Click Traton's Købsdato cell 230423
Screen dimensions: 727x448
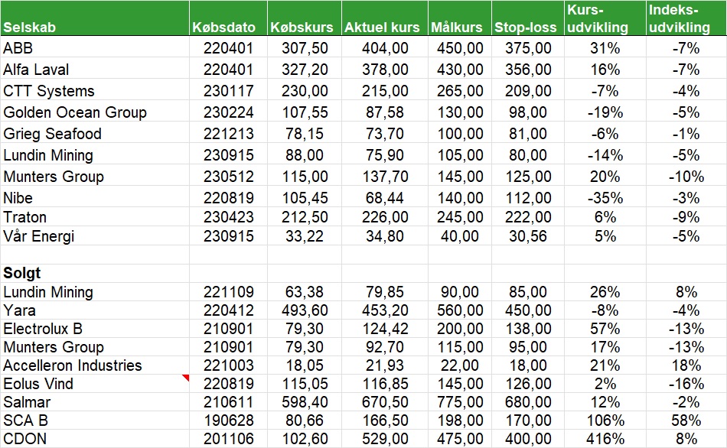click(x=229, y=217)
